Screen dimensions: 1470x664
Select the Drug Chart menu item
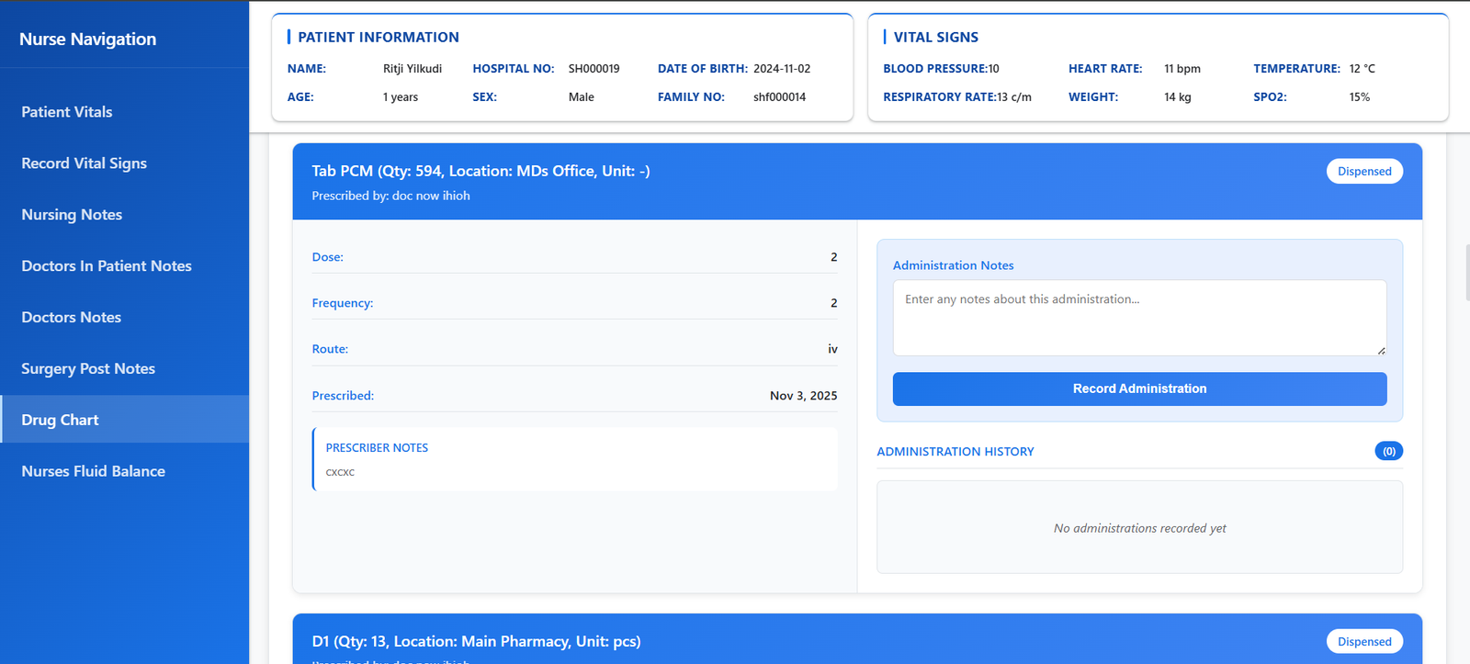click(60, 420)
